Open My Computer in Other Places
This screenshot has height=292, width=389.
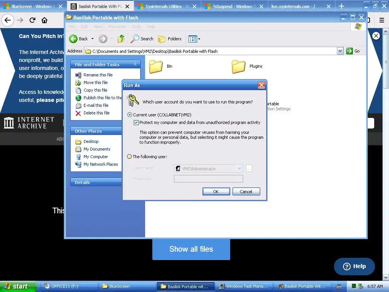96,157
